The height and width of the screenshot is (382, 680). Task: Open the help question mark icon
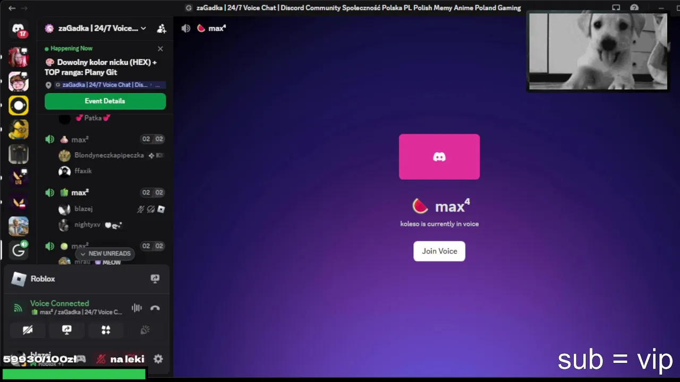[634, 8]
